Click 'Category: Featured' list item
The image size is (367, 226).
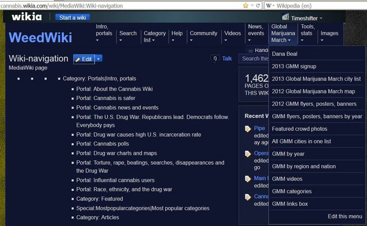[99, 198]
